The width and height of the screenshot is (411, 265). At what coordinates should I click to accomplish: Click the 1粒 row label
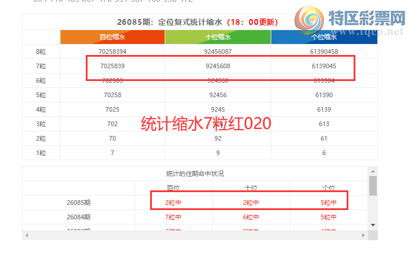pos(41,153)
